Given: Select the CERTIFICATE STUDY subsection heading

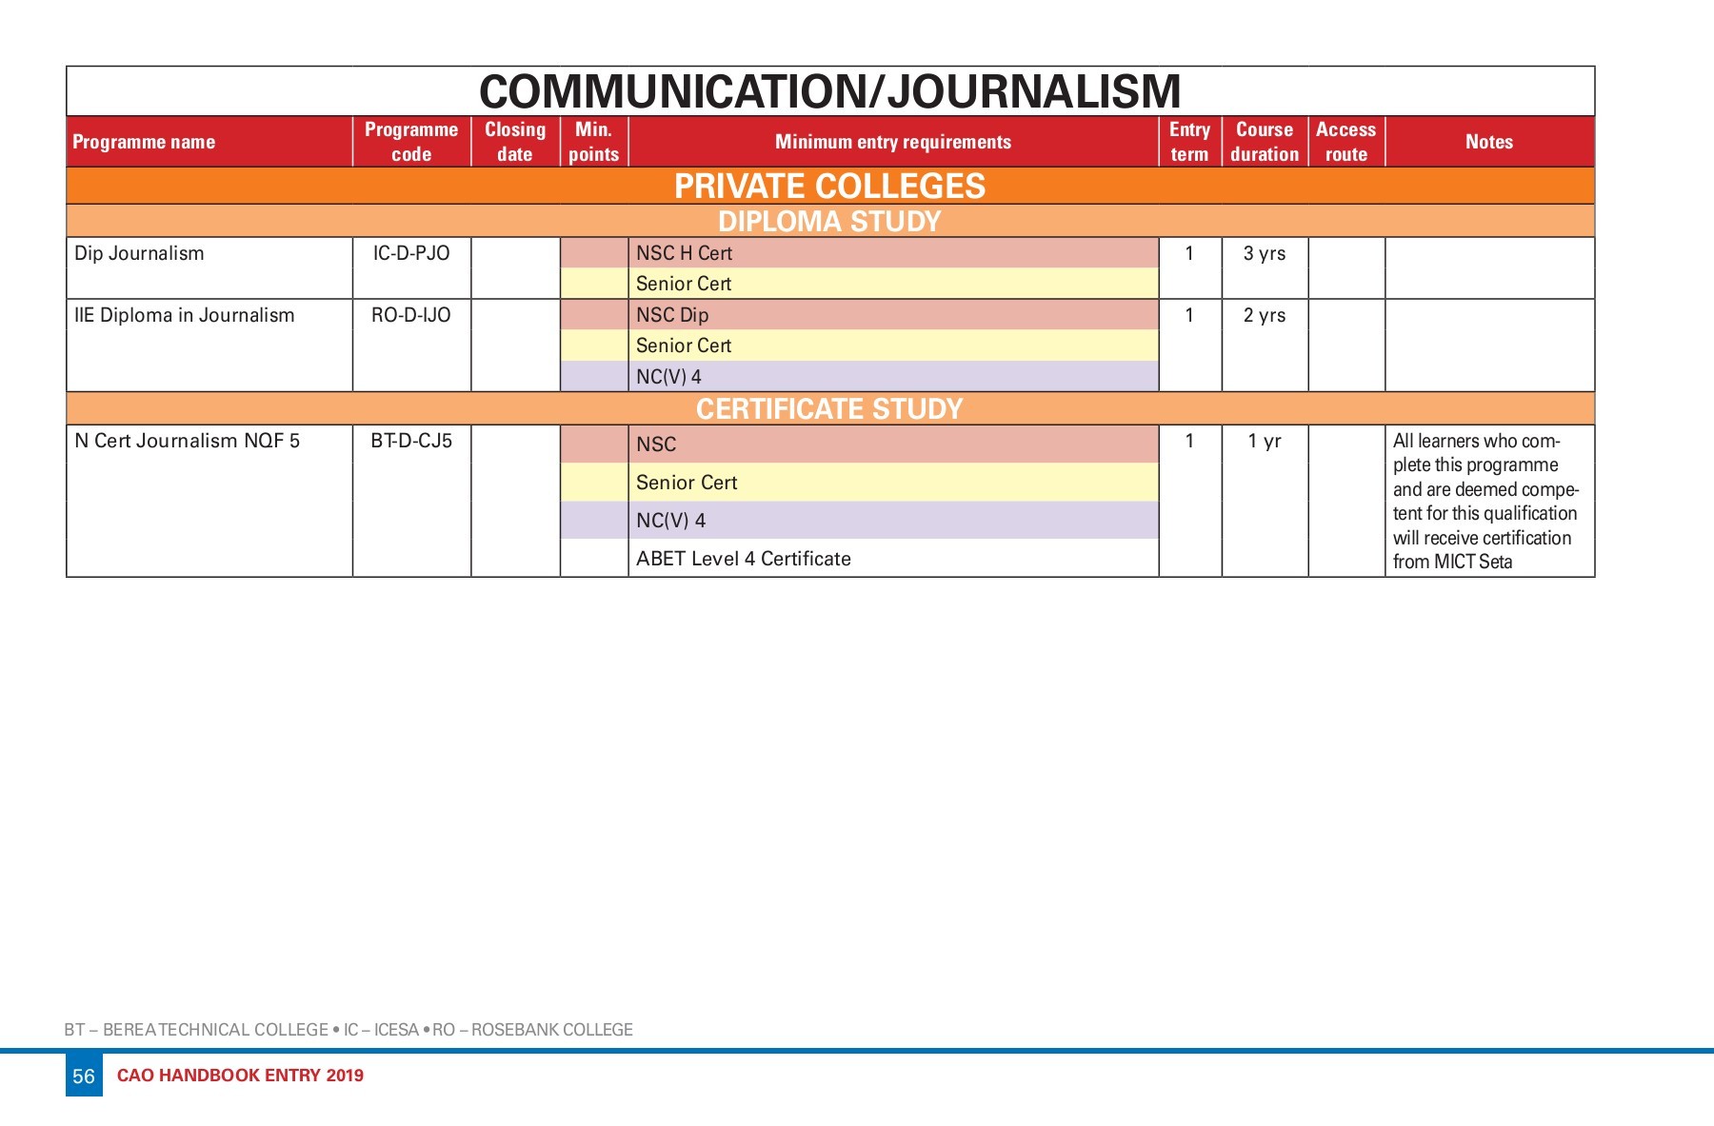Looking at the screenshot, I should point(829,409).
